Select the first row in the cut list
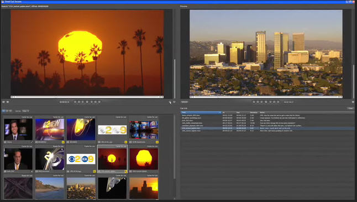 267,115
